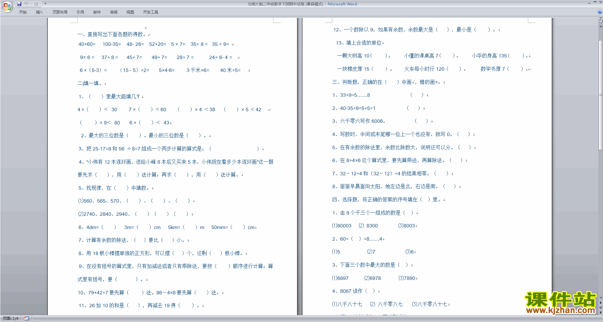The width and height of the screenshot is (603, 322).
Task: Click the Previous Page double-arrow button
Action: [x=601, y=303]
